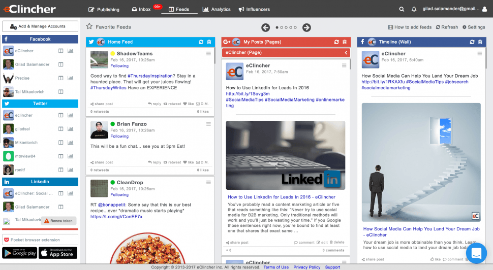Retweet the Brian Fanzo tweet

(172, 162)
